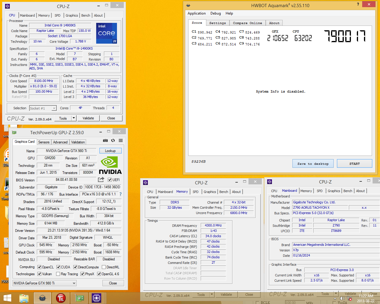The height and width of the screenshot is (304, 380).
Task: Toggle the OpenGL 4.6 checkbox
Action: [99, 274]
